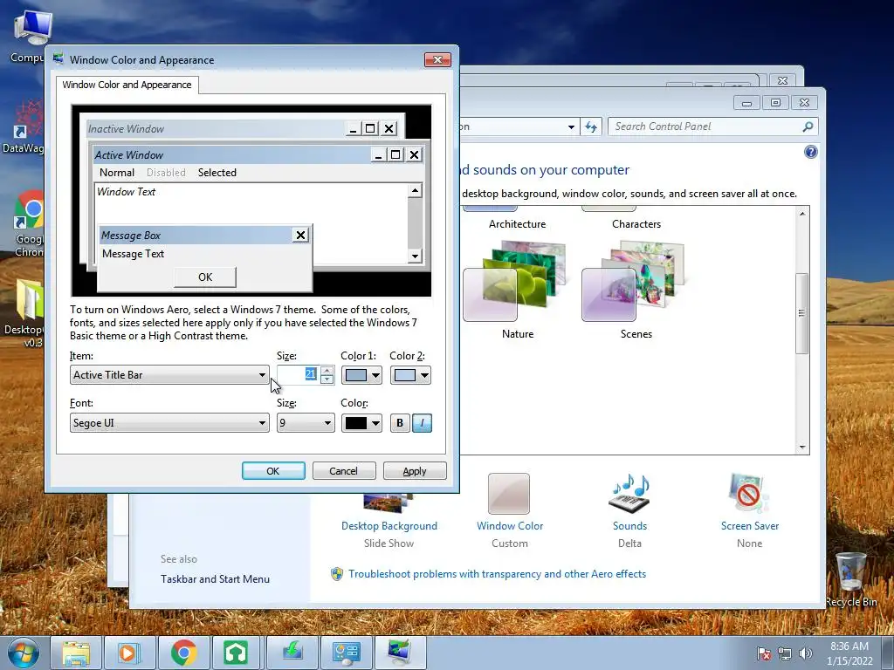Click the Inactive Window title bar in preview
894x670 pixels.
[216, 129]
